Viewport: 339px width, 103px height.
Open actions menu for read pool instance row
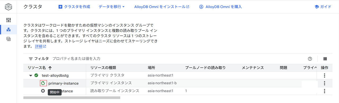click(x=324, y=91)
